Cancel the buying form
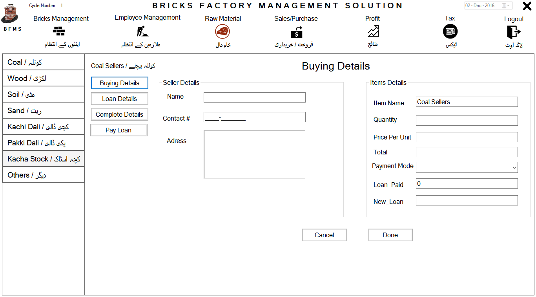Screen dimensions: 536x297 click(325, 235)
